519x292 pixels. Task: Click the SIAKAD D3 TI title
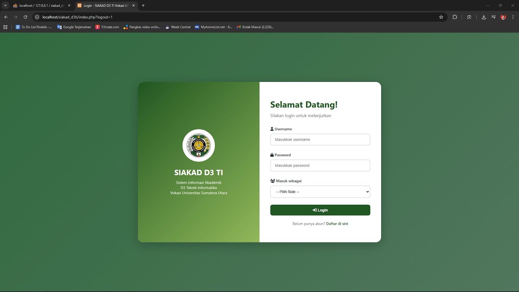199,172
